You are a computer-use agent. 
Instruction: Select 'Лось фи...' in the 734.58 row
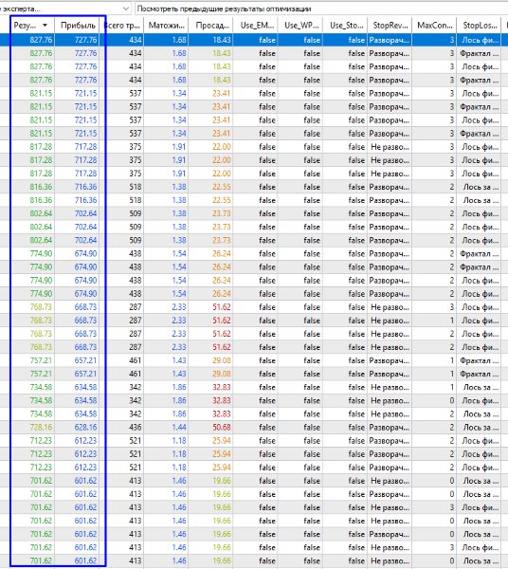pos(481,400)
